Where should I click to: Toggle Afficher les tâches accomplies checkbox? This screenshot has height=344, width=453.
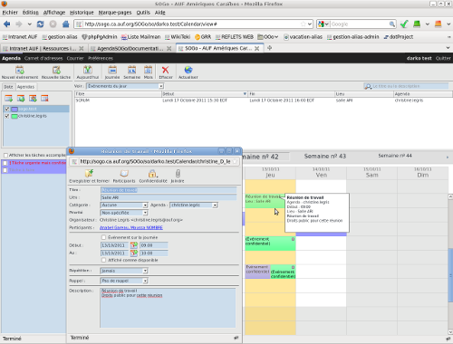(5, 155)
